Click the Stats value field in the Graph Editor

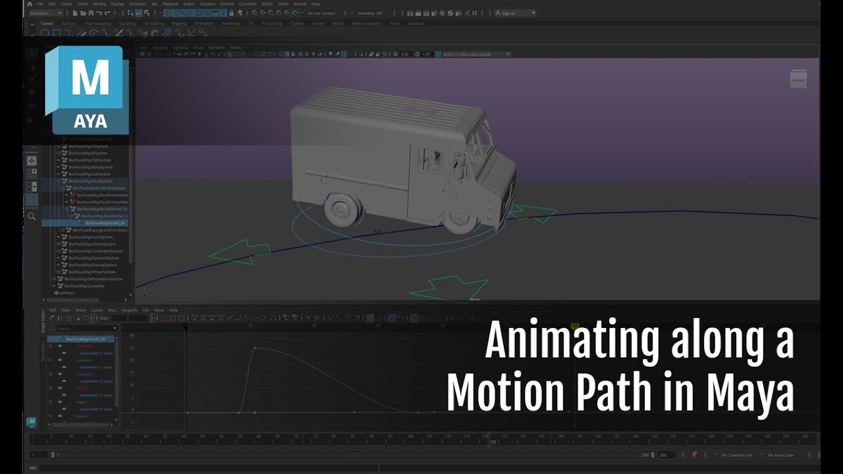[119, 318]
